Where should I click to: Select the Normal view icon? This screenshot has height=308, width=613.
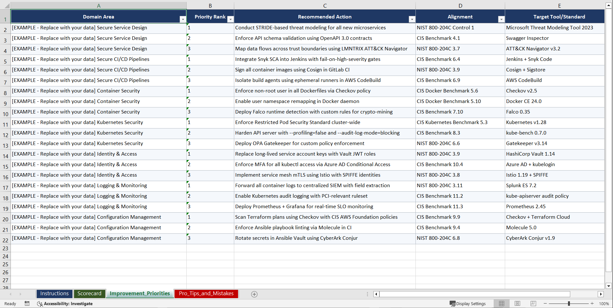tap(501, 304)
